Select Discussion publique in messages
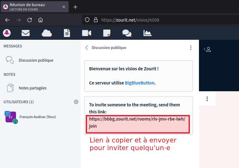This screenshot has width=239, height=168. (x=36, y=60)
